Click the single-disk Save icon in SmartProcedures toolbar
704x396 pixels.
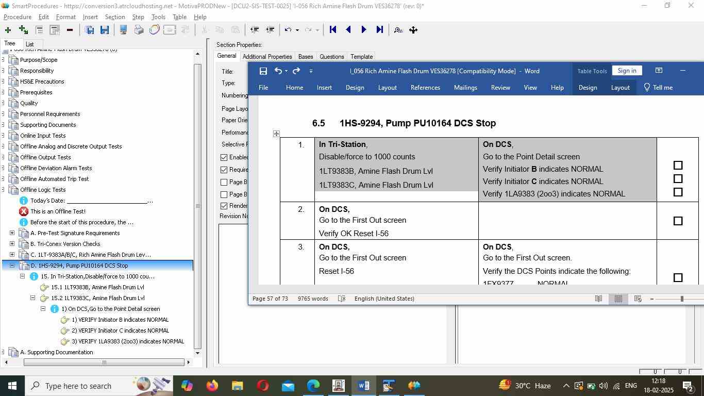pyautogui.click(x=105, y=30)
